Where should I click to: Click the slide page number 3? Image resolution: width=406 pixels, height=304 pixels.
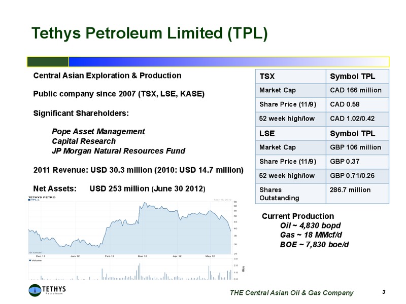pyautogui.click(x=384, y=292)
